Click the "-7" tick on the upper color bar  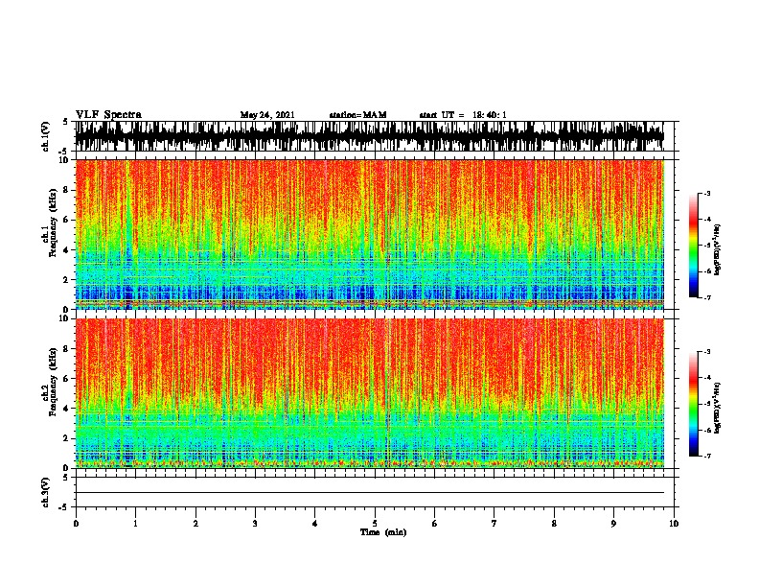pyautogui.click(x=707, y=297)
